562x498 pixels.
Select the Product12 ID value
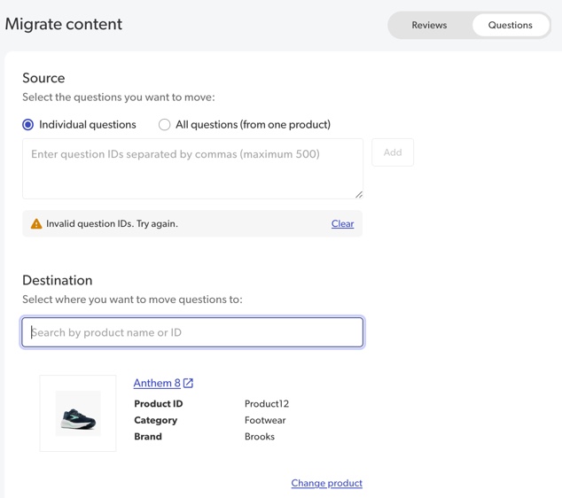267,404
